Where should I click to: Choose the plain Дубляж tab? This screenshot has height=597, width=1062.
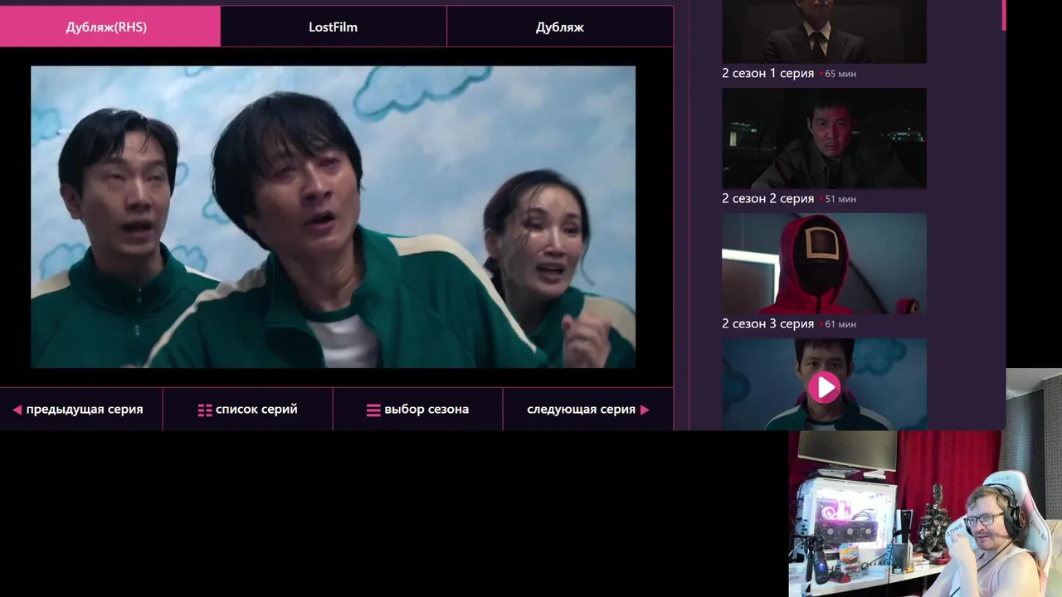click(x=560, y=27)
